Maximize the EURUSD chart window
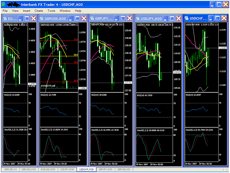Viewport: 230px width, 173px height. click(27, 18)
